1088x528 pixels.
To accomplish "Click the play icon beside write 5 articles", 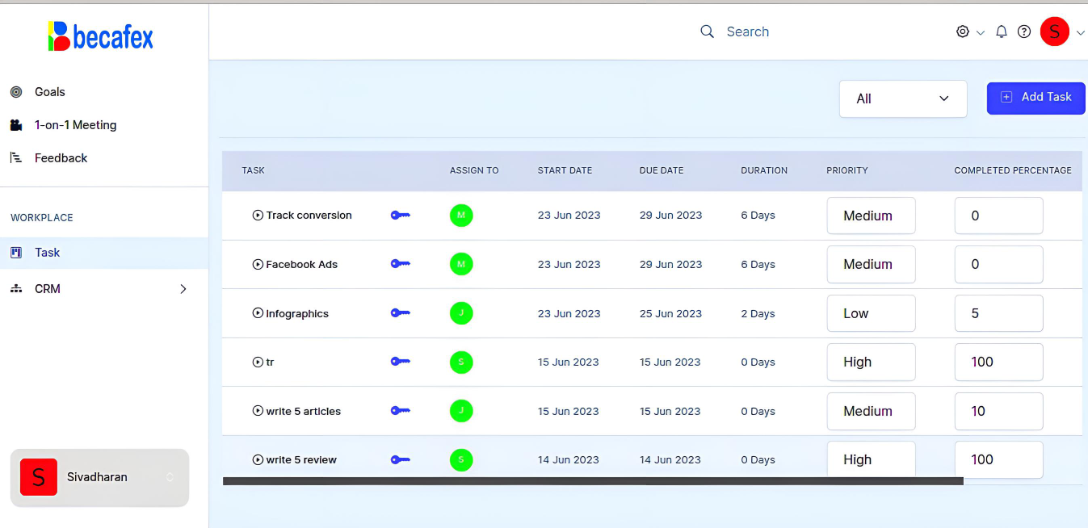I will 258,411.
